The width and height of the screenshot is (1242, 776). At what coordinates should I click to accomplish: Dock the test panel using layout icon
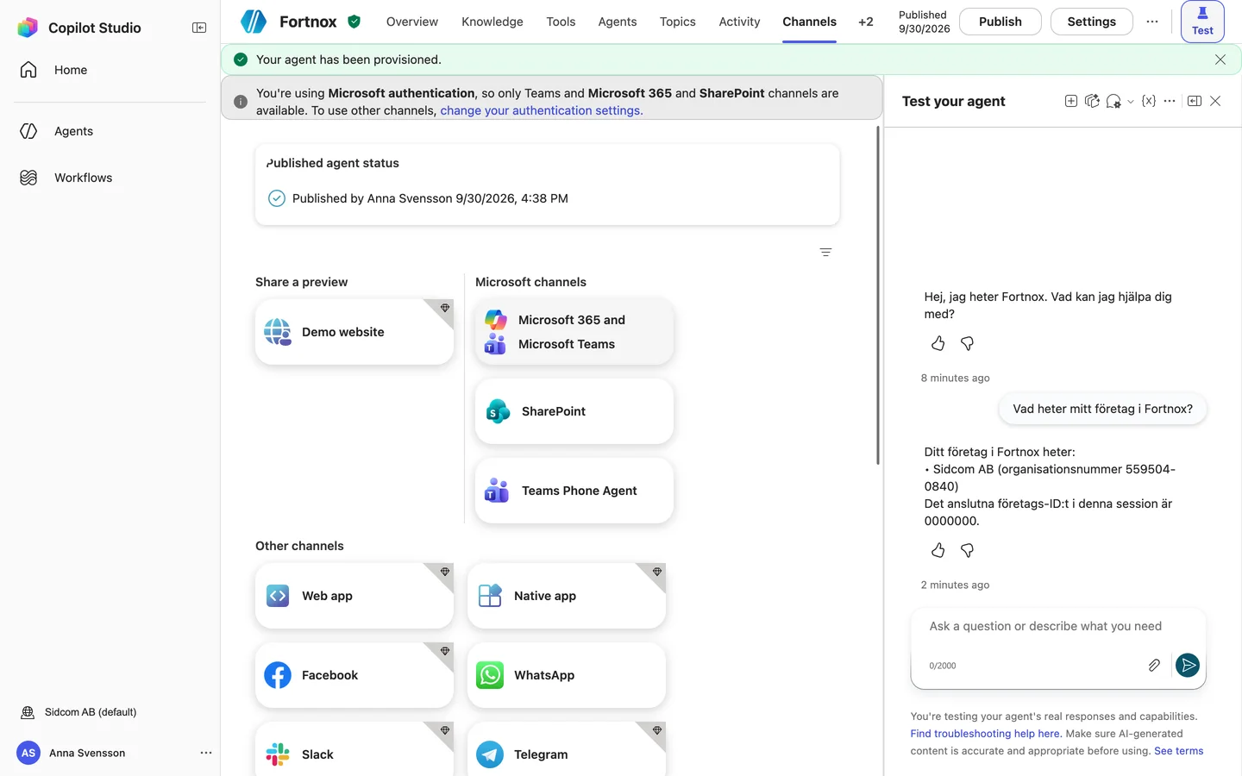(x=1195, y=101)
